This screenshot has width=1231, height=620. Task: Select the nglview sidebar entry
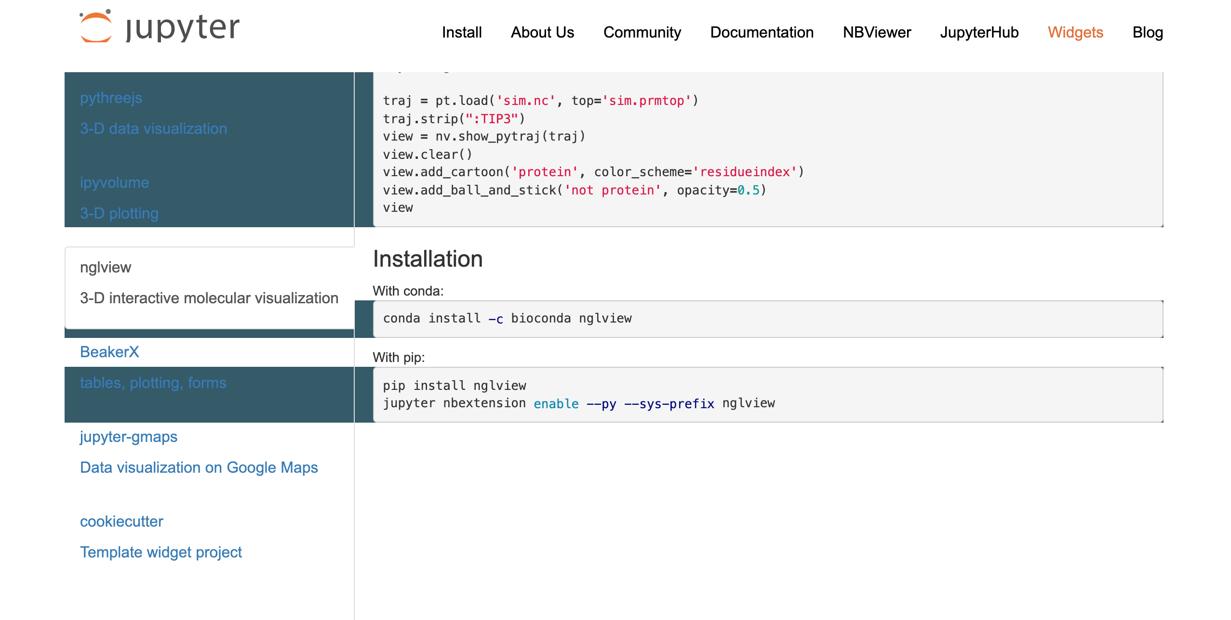tap(105, 267)
